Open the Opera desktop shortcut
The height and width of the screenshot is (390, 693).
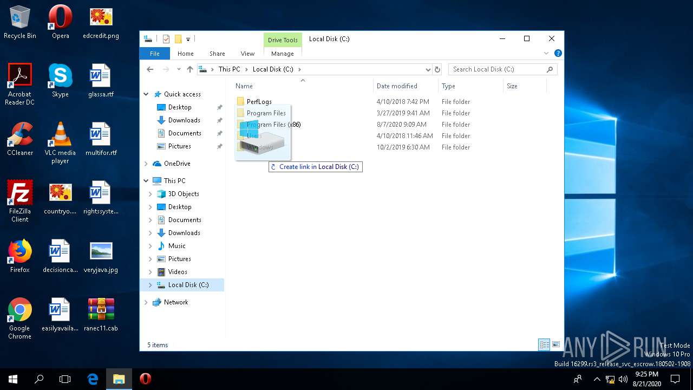(60, 22)
